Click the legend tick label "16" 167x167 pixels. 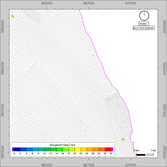tap(63, 153)
